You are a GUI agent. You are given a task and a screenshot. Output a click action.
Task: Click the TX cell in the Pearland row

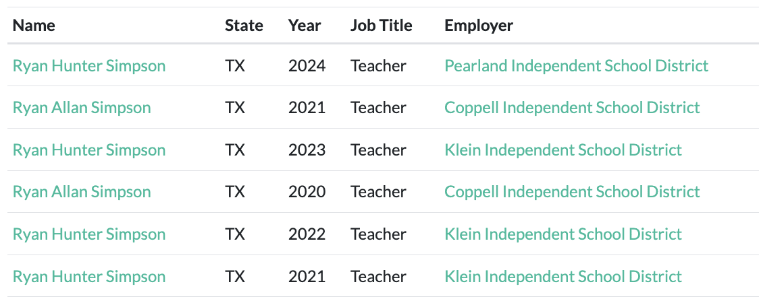click(x=235, y=66)
